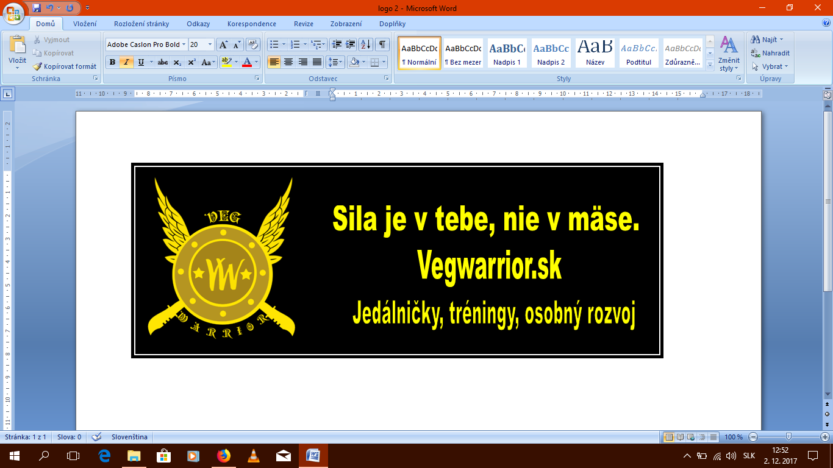
Task: Toggle show paragraph marks (¶)
Action: click(x=382, y=44)
